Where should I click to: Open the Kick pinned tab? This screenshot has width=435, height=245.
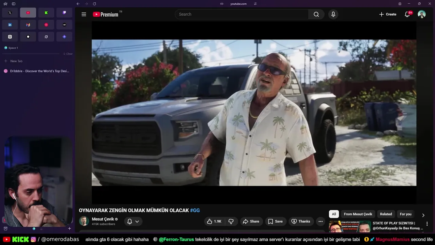pyautogui.click(x=46, y=13)
